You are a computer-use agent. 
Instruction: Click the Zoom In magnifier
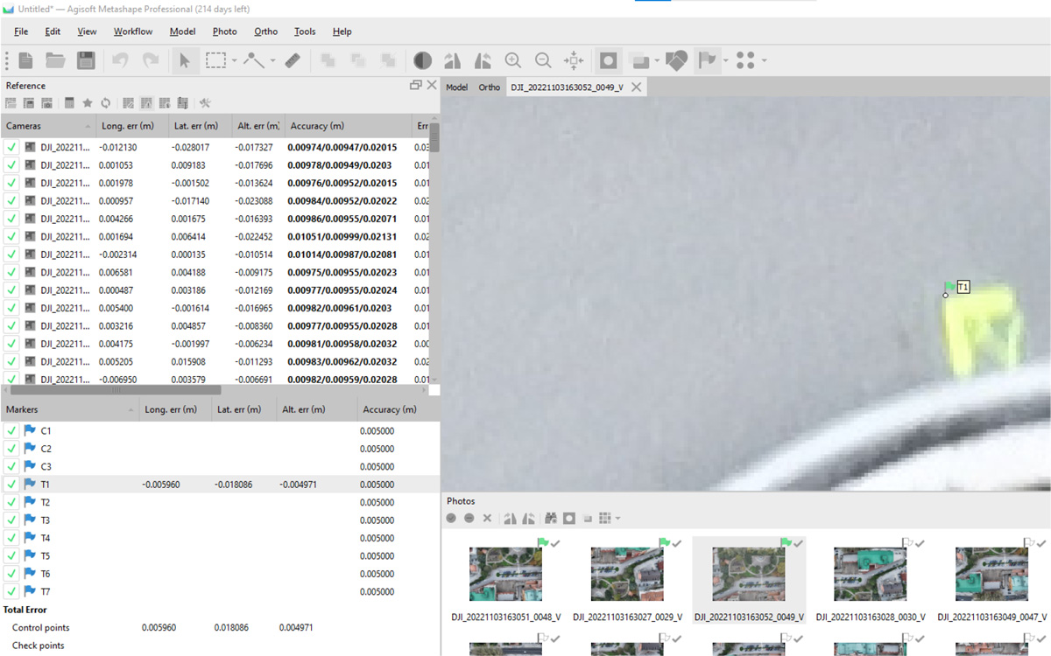point(513,60)
